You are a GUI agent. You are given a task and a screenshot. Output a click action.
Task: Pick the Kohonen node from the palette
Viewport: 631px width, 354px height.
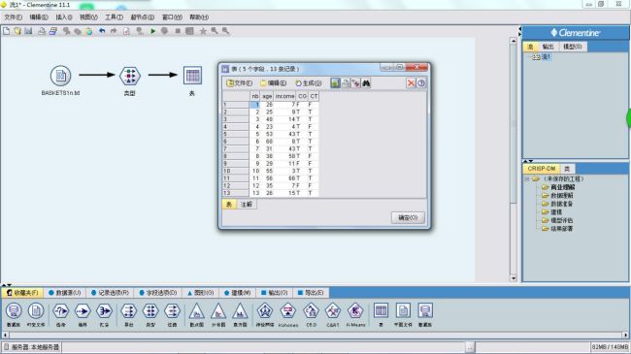click(288, 314)
